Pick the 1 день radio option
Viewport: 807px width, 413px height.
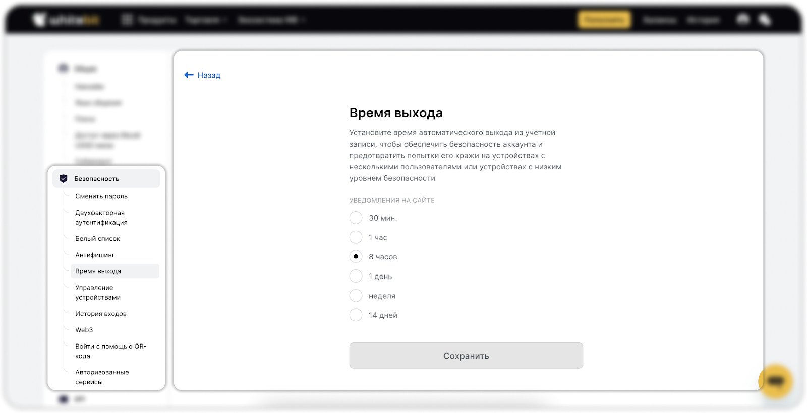click(x=356, y=276)
